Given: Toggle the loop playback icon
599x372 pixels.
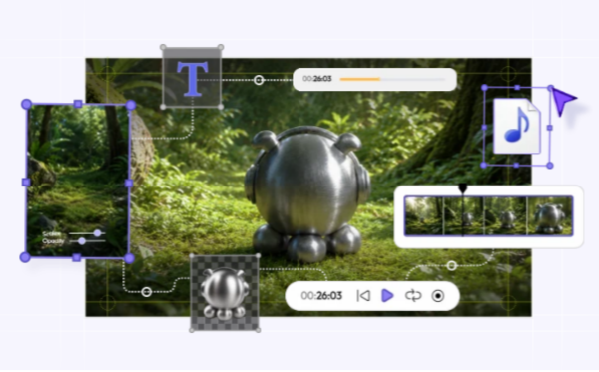Looking at the screenshot, I should pos(413,295).
